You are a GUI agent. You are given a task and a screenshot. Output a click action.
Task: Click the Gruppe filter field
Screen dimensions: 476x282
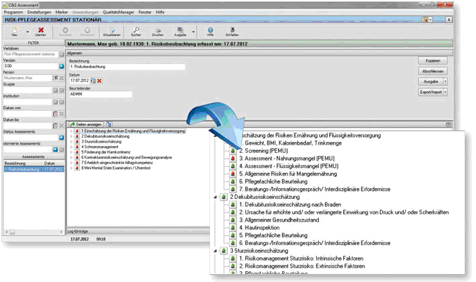tap(28, 90)
